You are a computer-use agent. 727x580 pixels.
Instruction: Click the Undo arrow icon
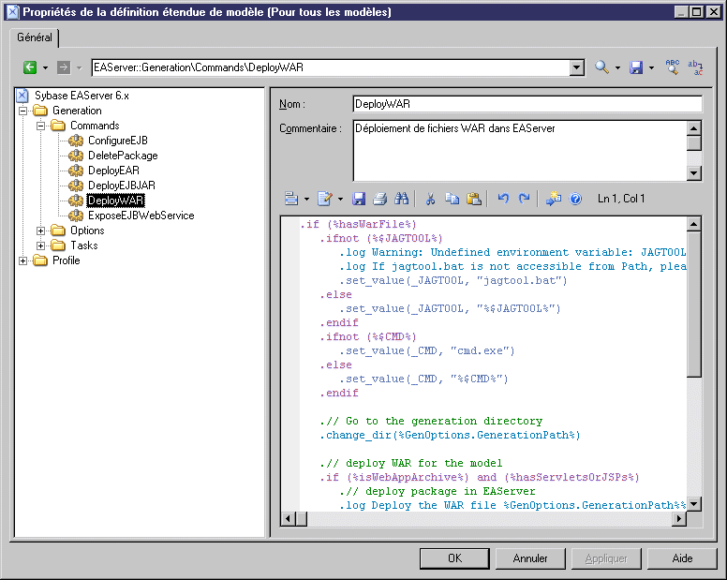(x=503, y=199)
